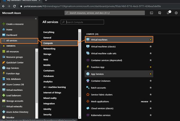
Task: Click the Search Compute filter field
Action: [84, 22]
